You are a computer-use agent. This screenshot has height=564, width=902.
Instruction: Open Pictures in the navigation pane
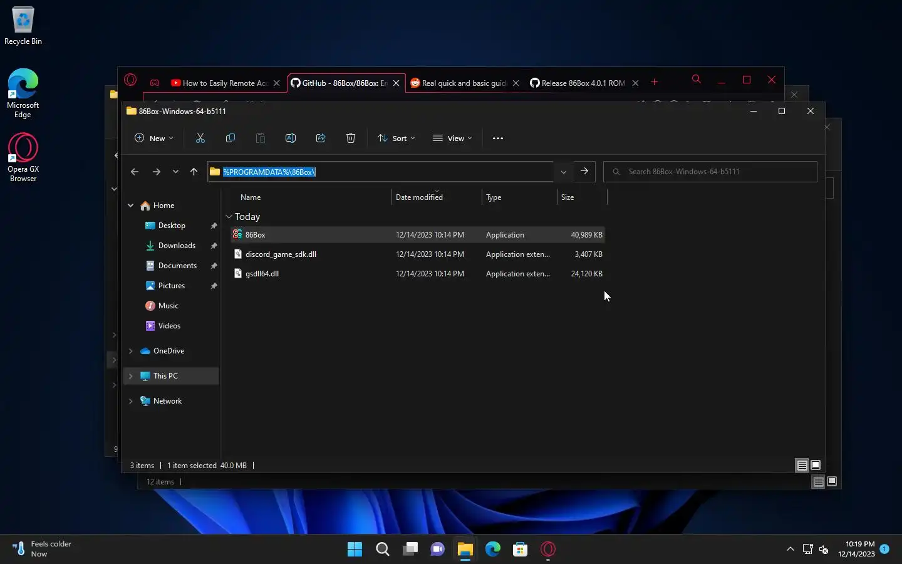tap(172, 286)
